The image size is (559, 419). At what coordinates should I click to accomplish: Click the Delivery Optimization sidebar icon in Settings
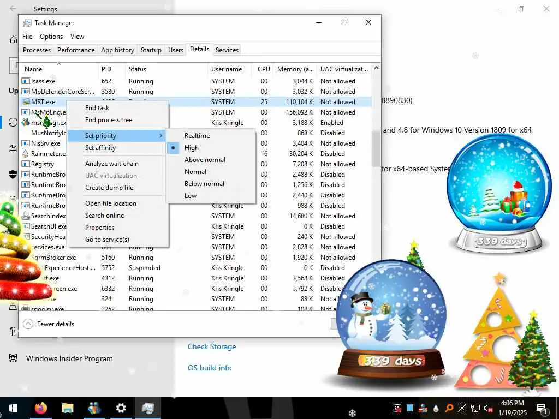point(13,148)
